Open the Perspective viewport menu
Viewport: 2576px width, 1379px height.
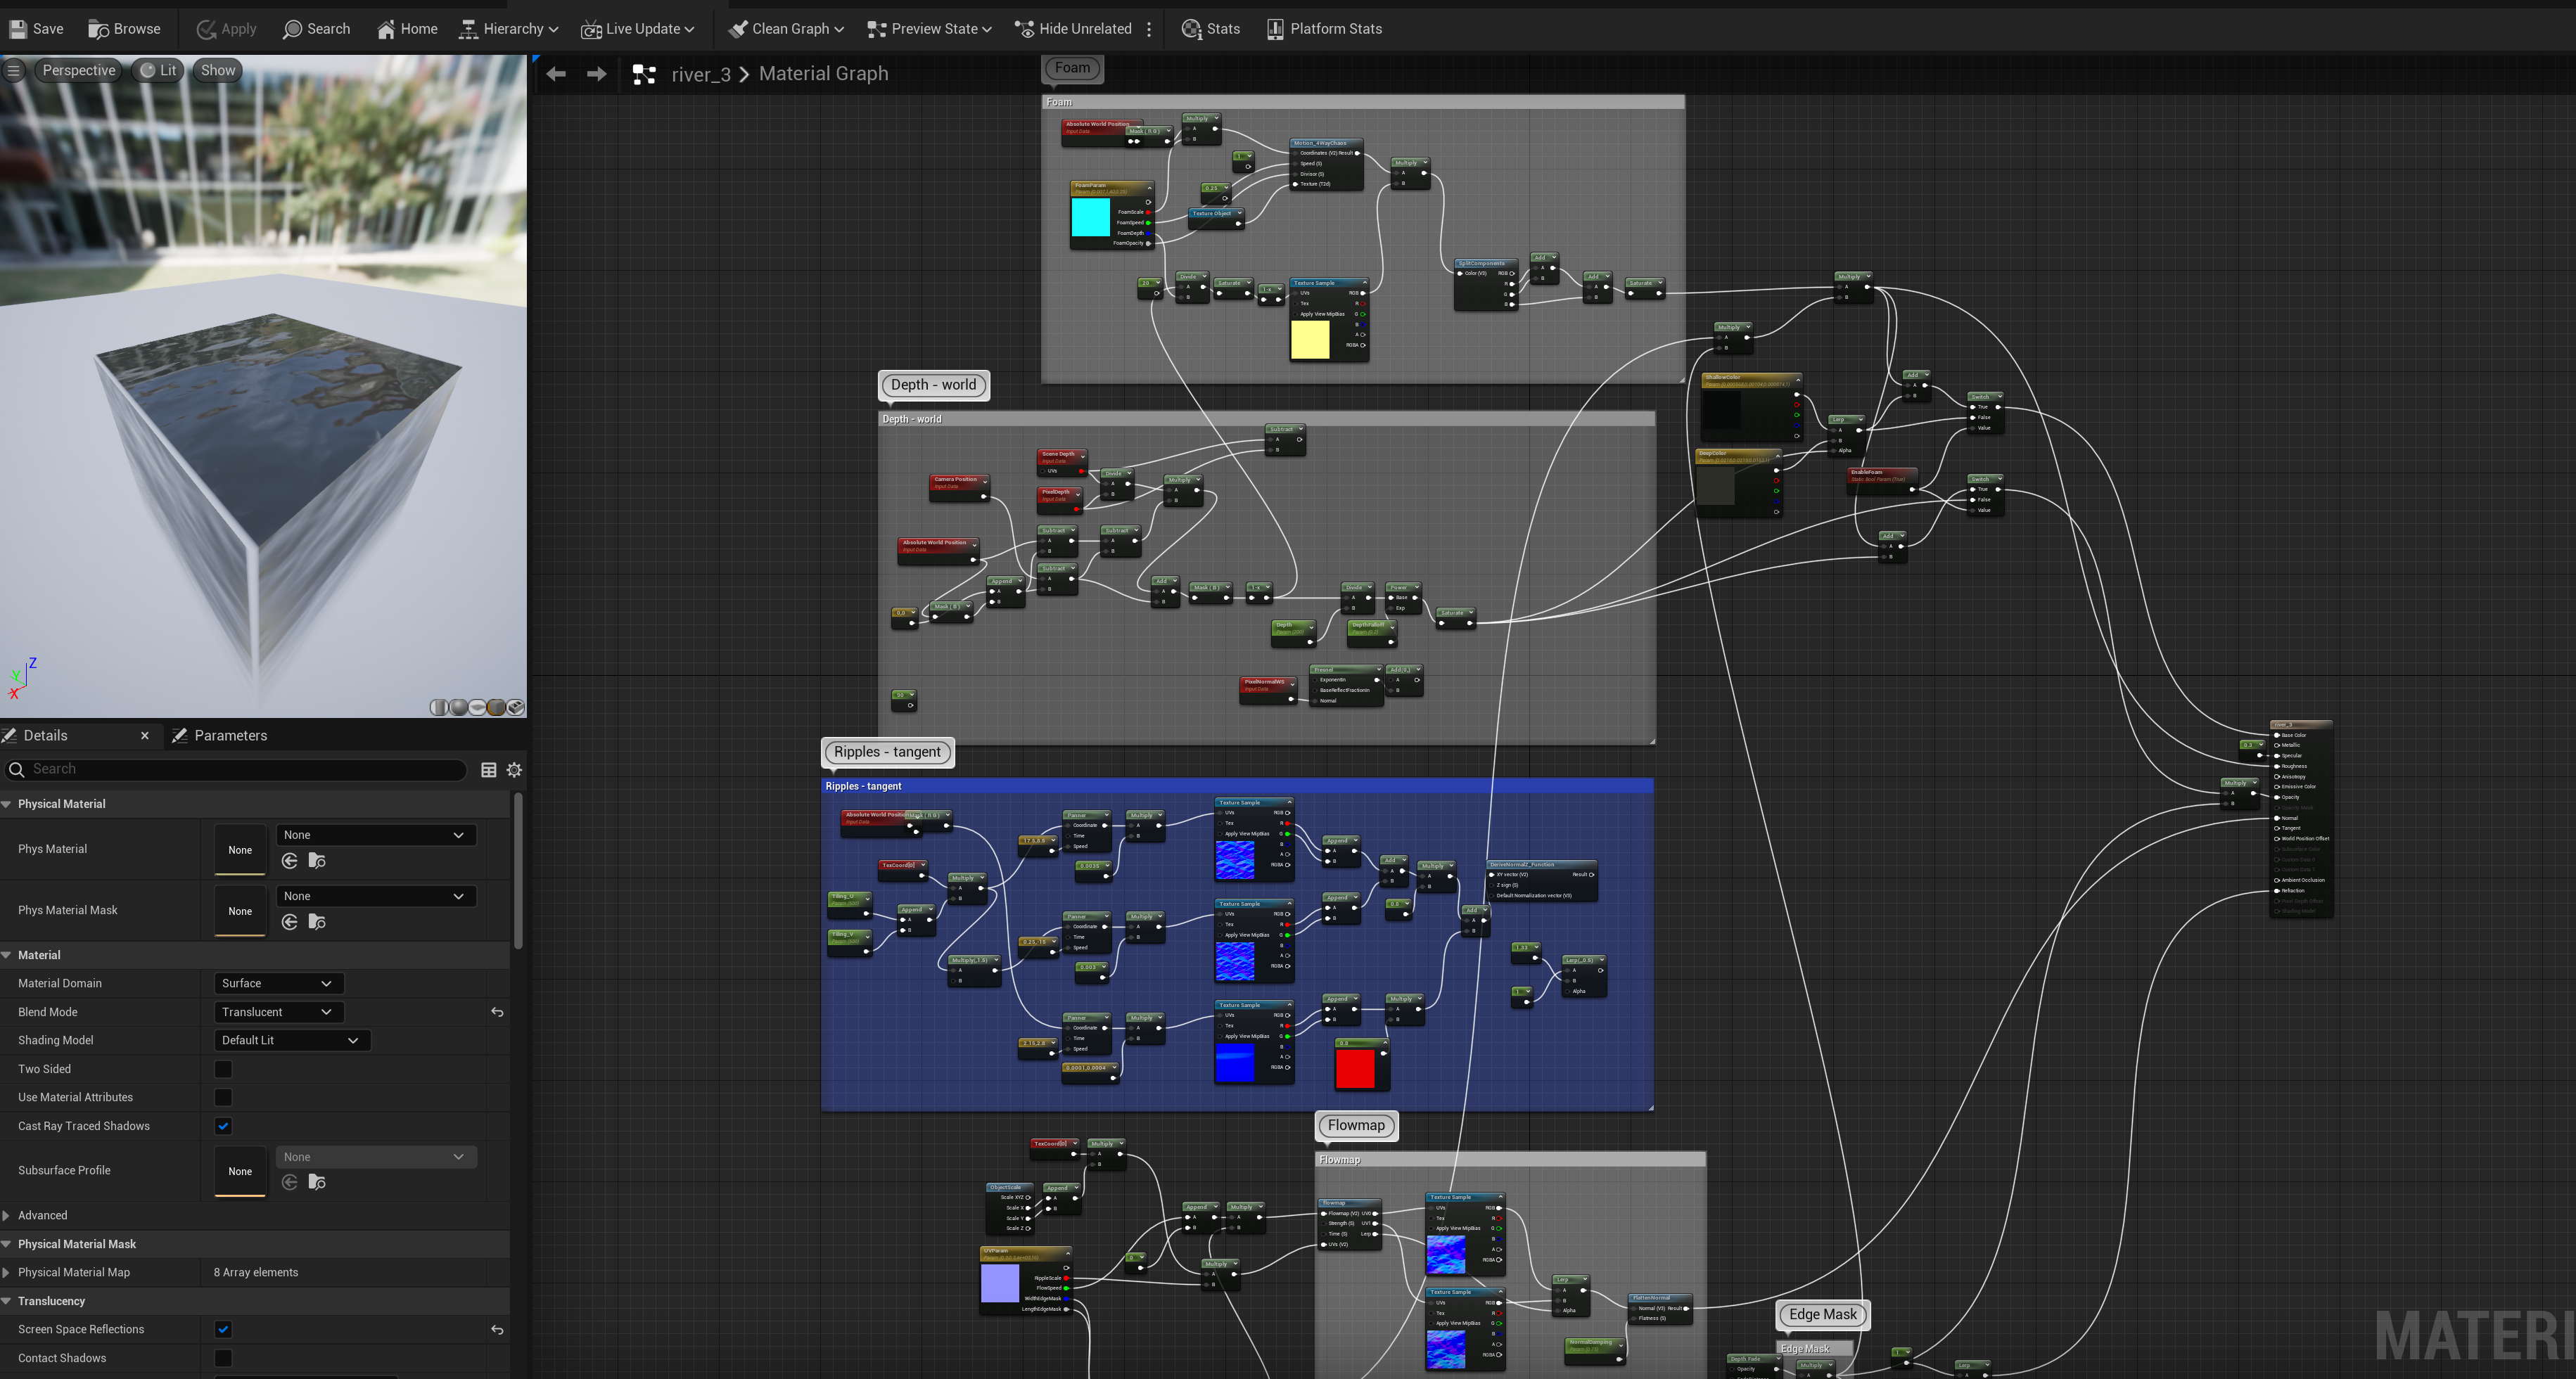[78, 70]
